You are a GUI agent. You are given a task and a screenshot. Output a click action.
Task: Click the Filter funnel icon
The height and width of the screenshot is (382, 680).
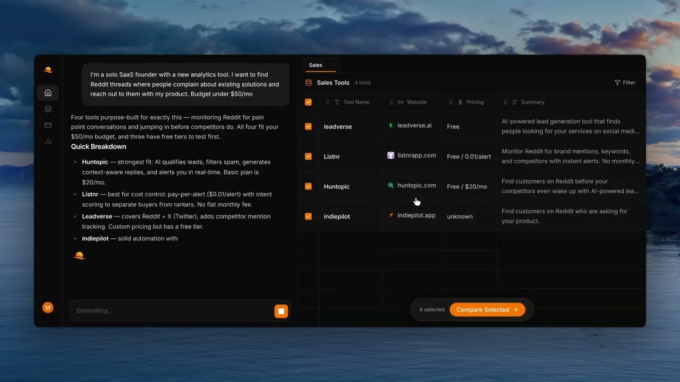tap(617, 83)
